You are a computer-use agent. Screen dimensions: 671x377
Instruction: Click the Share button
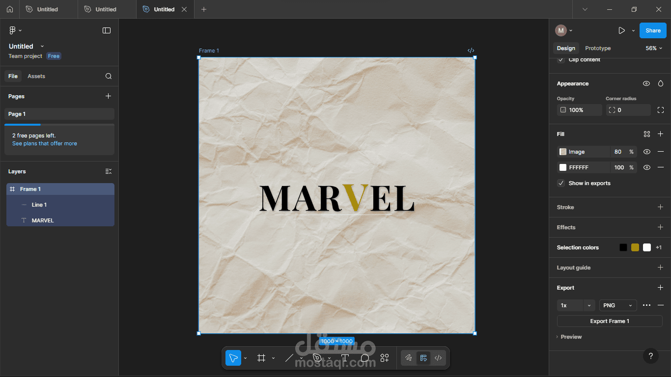pyautogui.click(x=653, y=30)
